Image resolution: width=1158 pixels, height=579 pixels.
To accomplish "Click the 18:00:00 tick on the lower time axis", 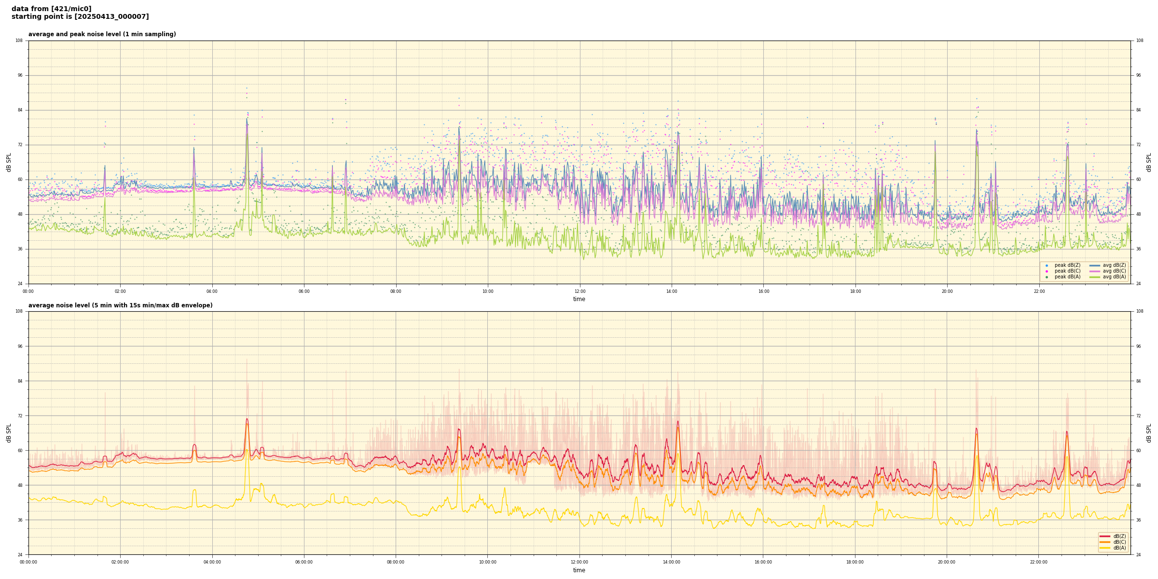I will 855,562.
